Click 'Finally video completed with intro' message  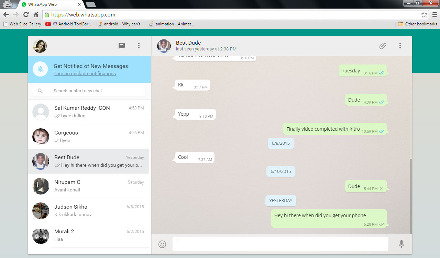click(x=335, y=129)
